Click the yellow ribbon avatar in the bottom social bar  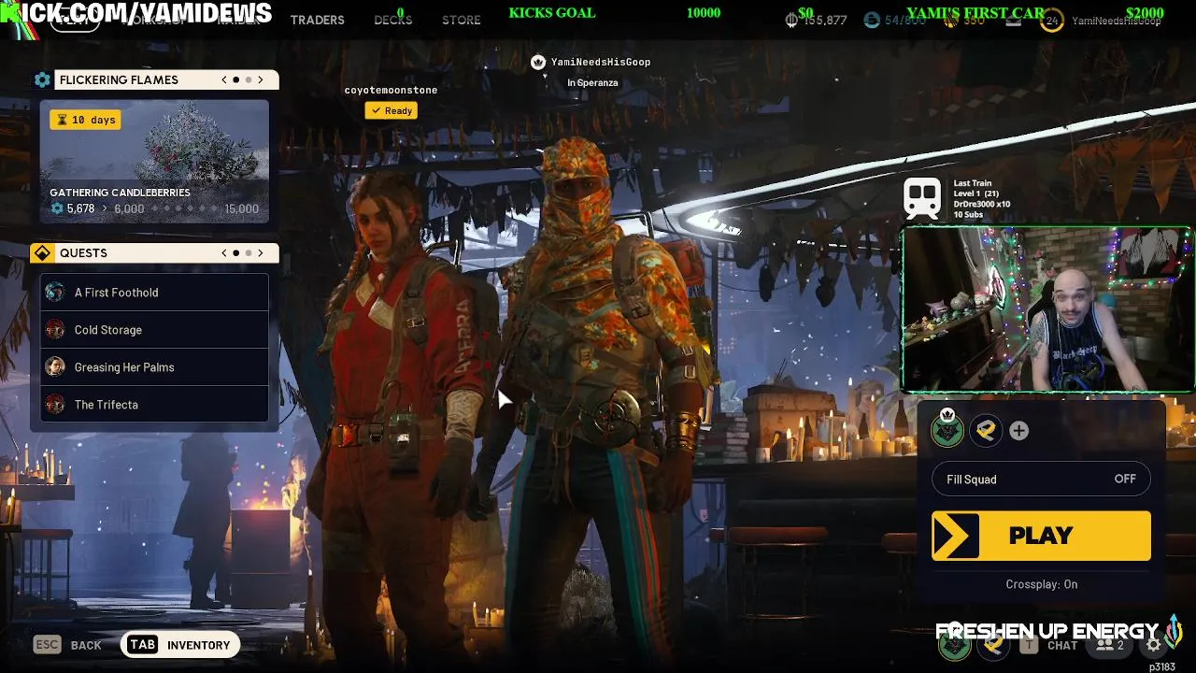tap(993, 645)
